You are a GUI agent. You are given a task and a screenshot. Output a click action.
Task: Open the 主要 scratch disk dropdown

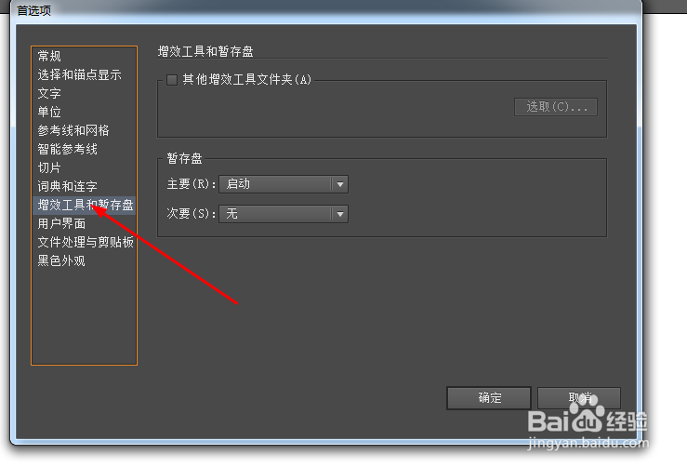coord(284,184)
